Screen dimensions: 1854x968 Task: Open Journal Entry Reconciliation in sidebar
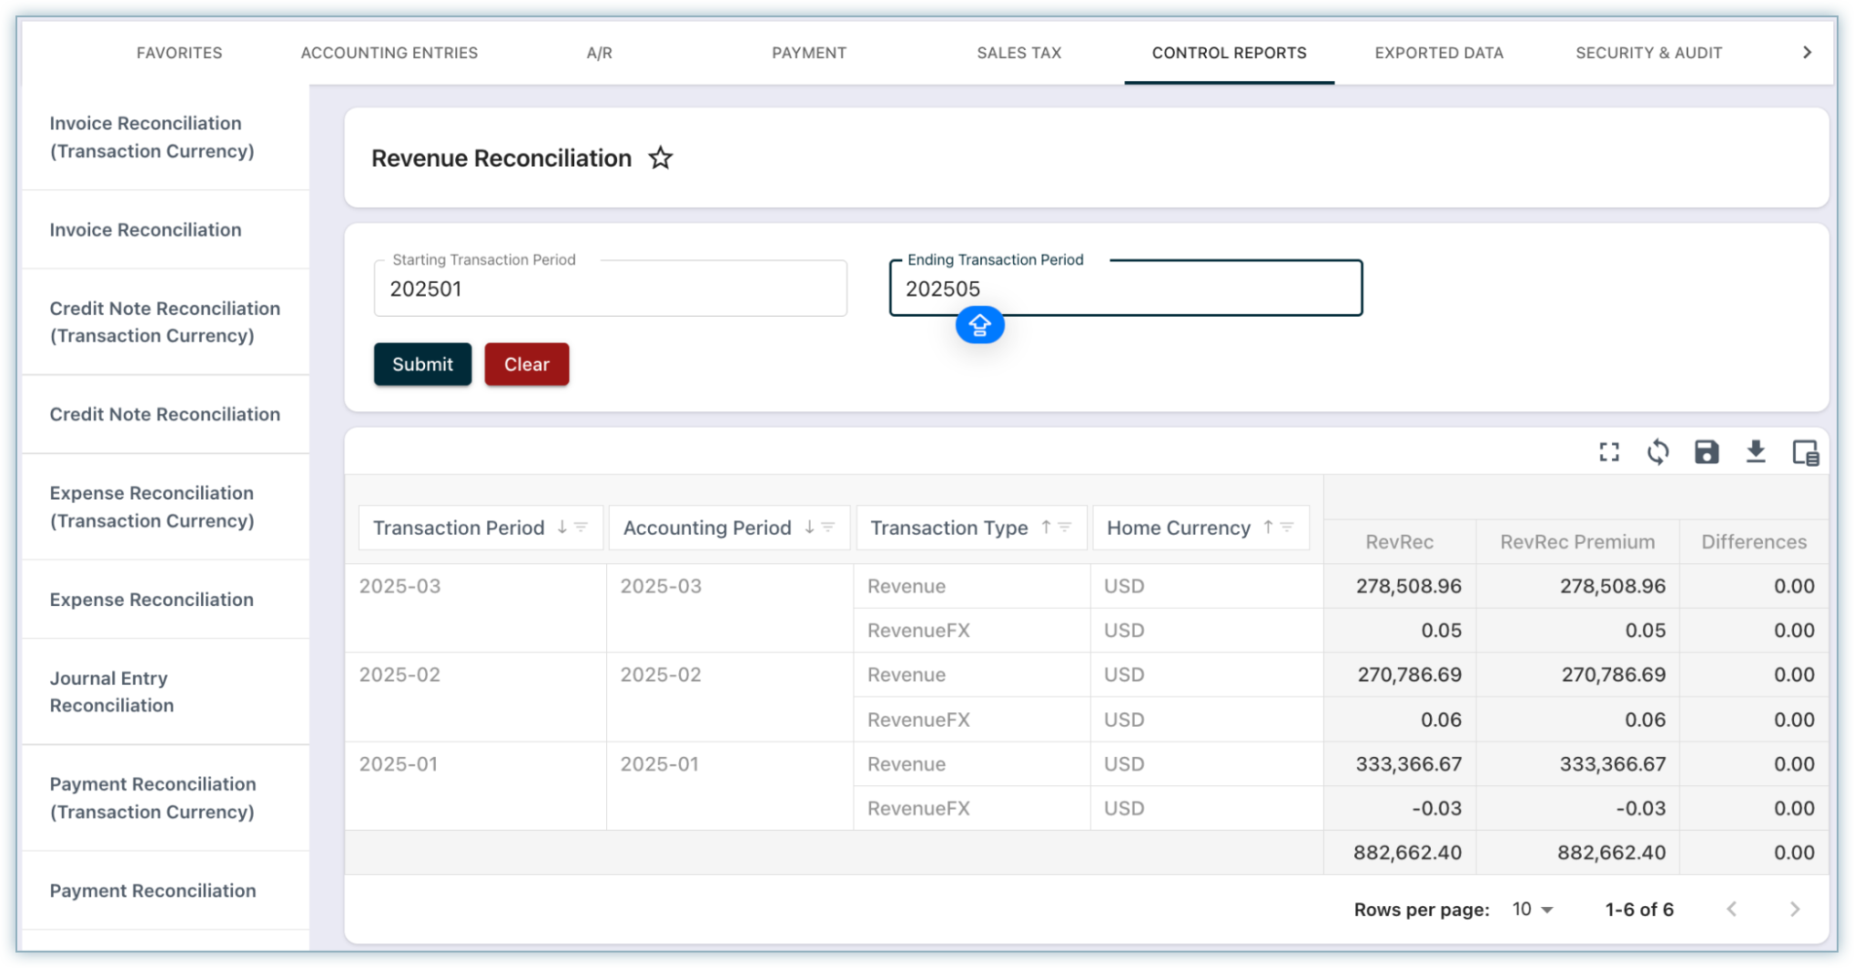click(x=111, y=691)
